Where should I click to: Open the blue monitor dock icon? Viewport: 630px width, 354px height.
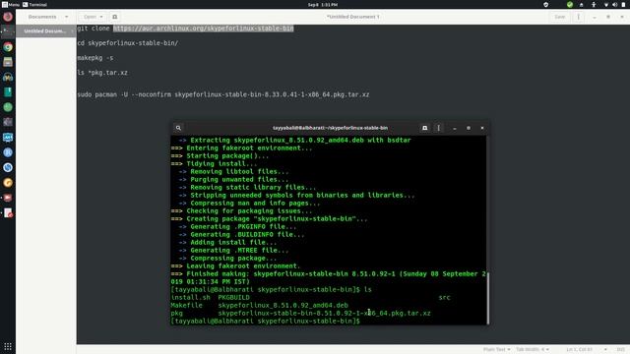pyautogui.click(x=8, y=138)
